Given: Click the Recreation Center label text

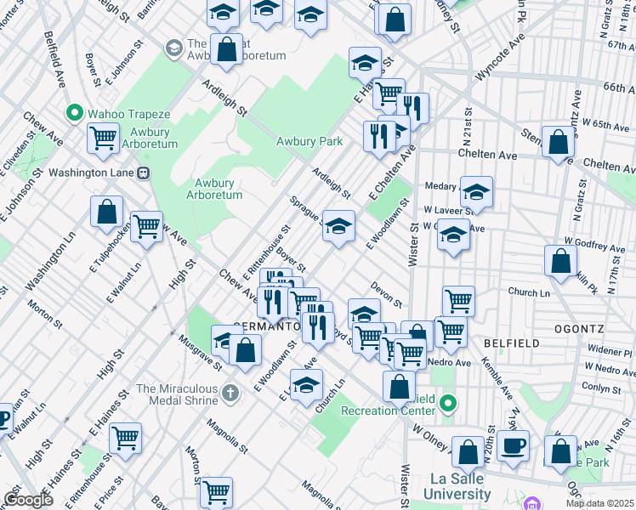Looking at the screenshot, I should (x=389, y=411).
